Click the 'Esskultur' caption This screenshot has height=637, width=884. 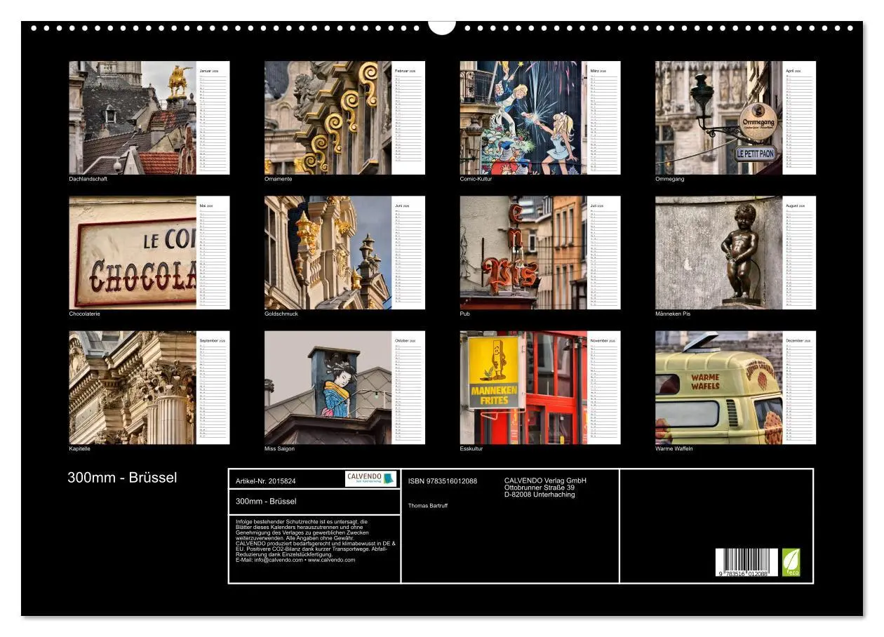(471, 448)
